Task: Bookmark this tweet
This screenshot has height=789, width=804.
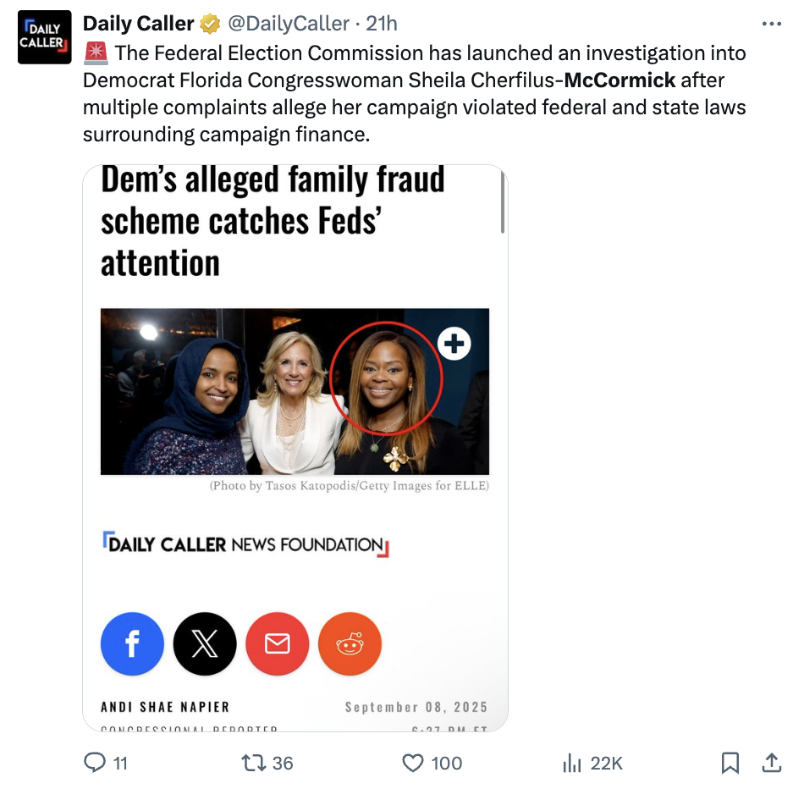Action: [730, 763]
